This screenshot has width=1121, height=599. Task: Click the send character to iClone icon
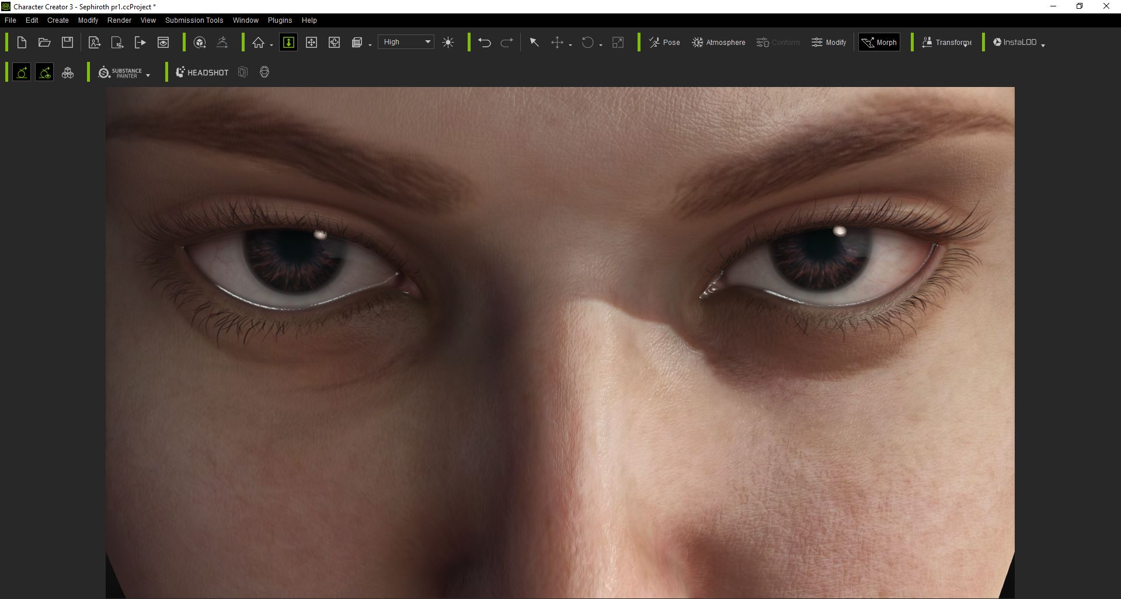(x=94, y=42)
